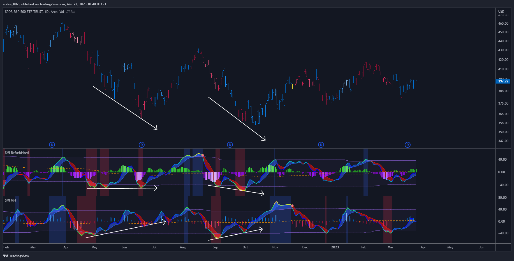Click the 430.00 price axis label

(503, 50)
